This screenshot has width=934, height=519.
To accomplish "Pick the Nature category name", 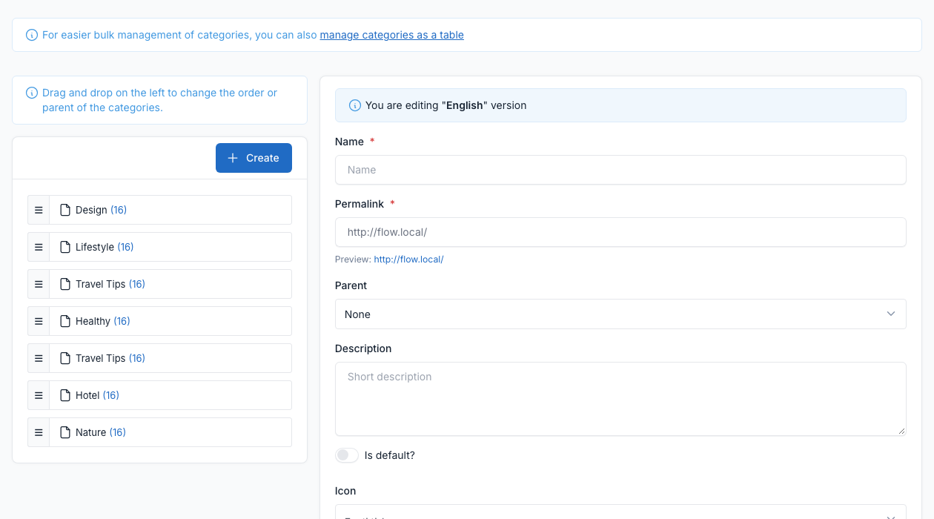I will [x=90, y=432].
